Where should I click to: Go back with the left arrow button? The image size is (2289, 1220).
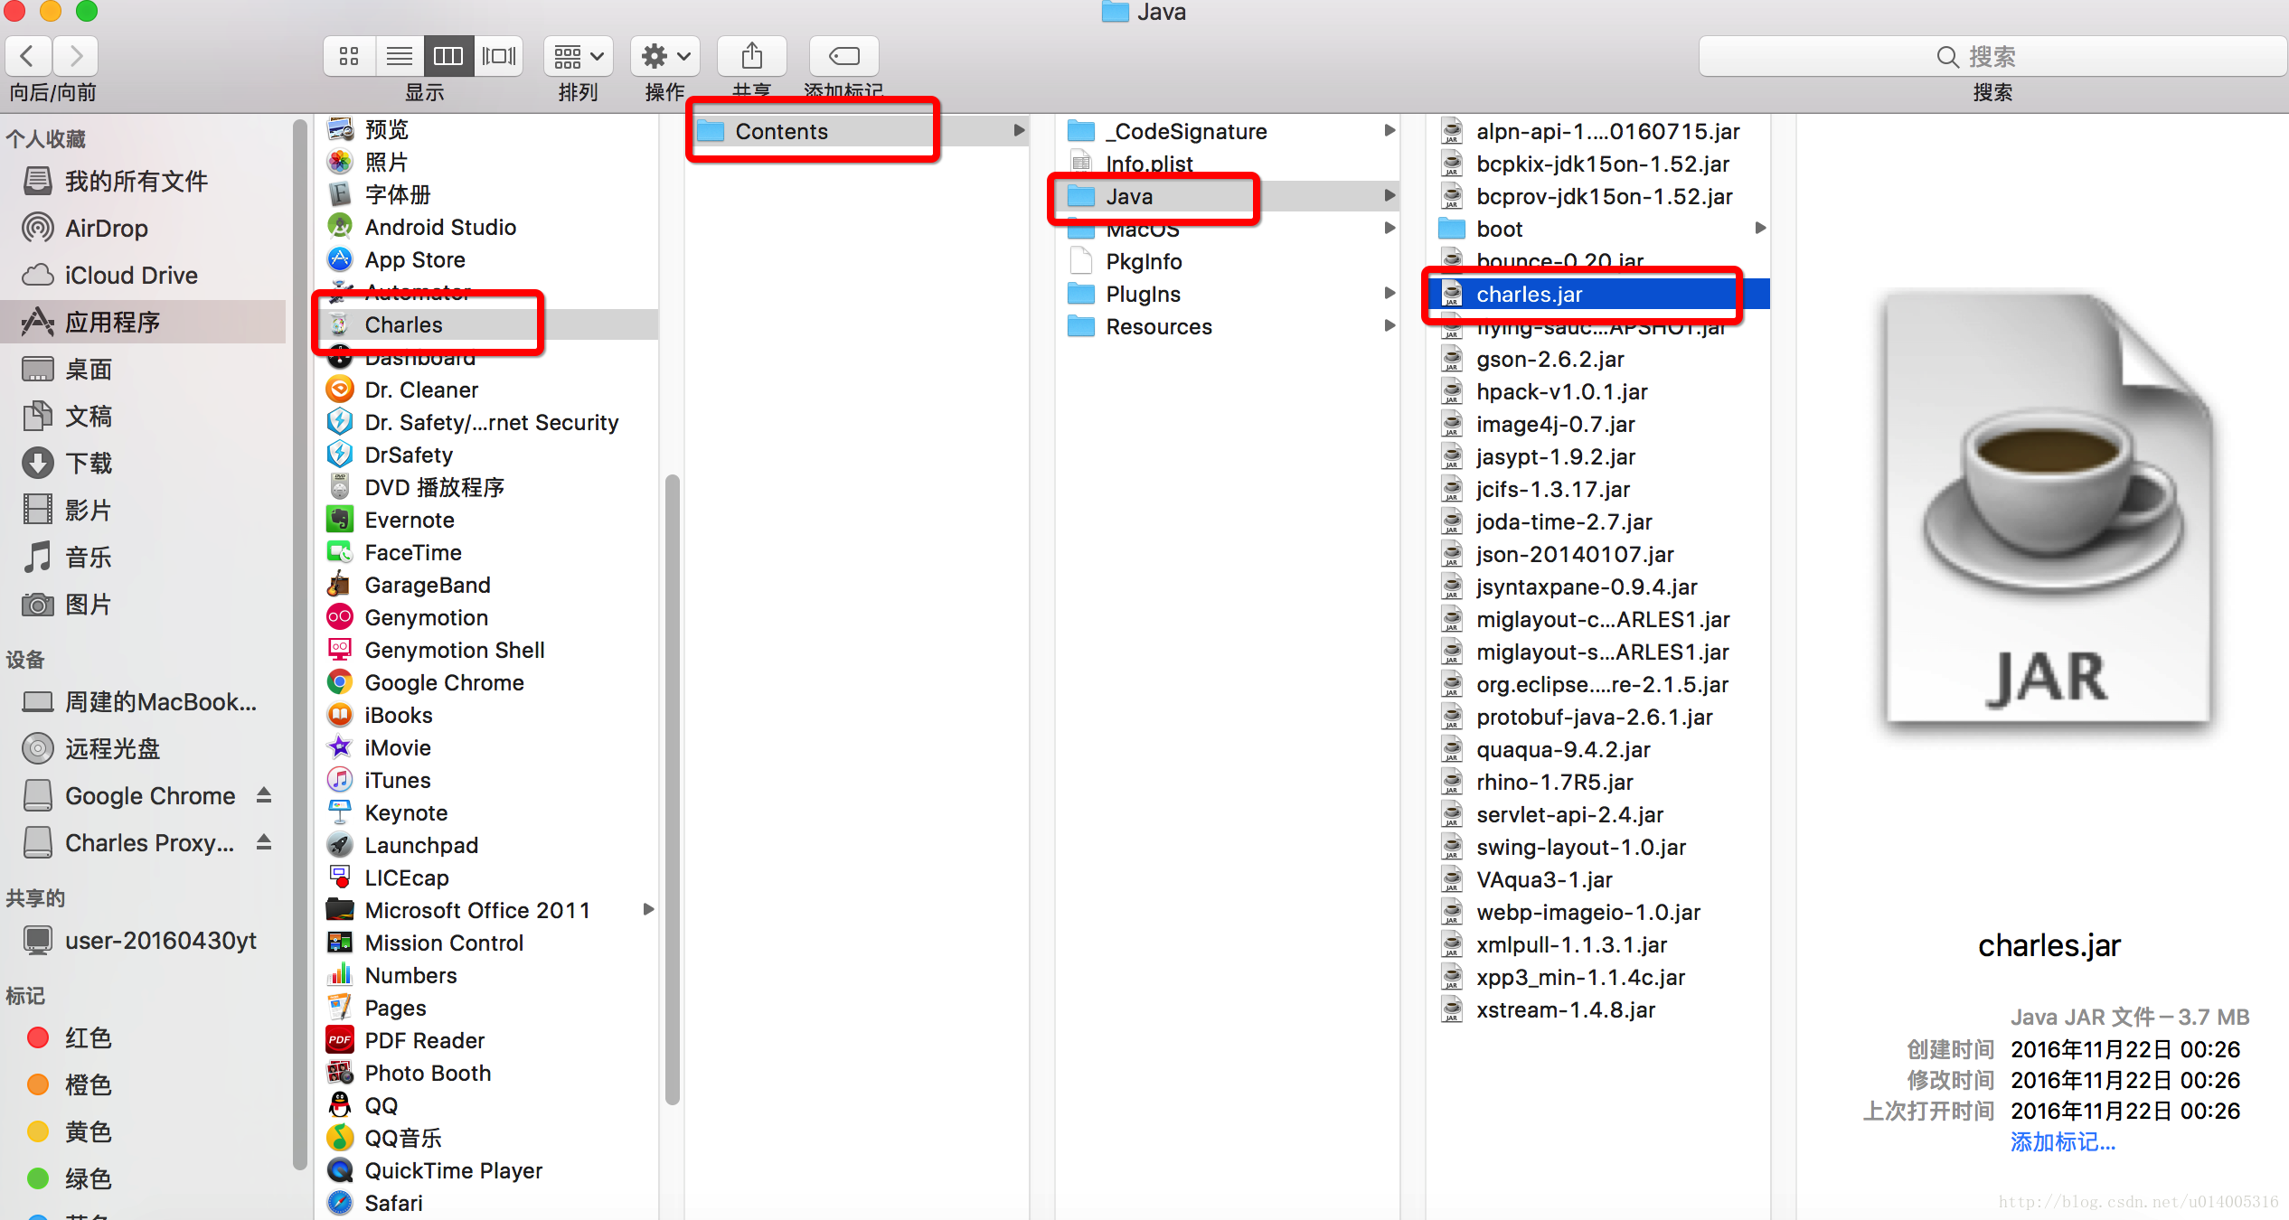pos(28,56)
